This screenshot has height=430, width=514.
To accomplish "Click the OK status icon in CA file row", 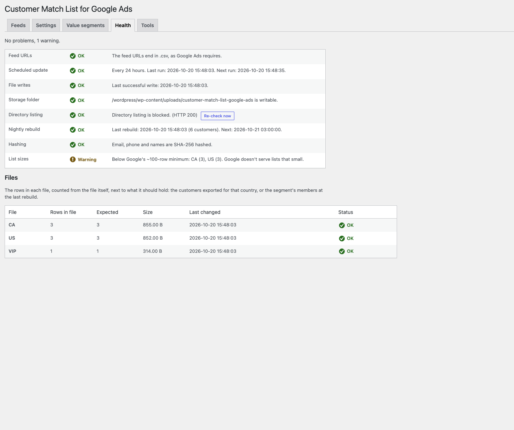I will (x=342, y=225).
